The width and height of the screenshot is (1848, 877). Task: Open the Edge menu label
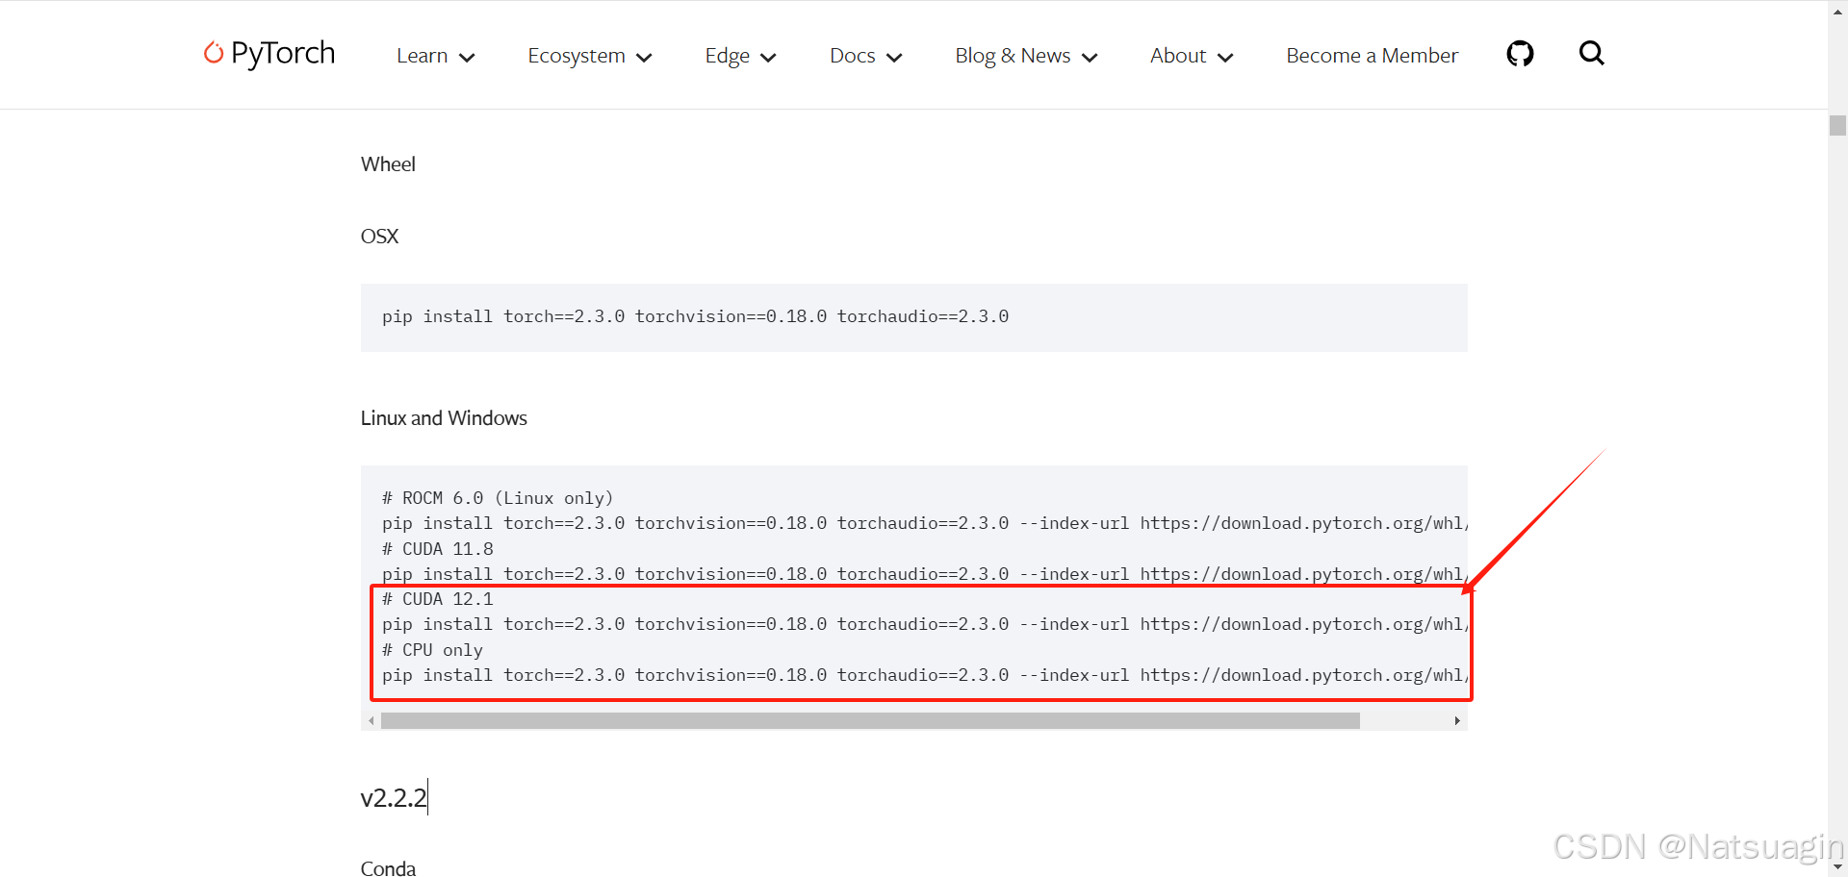(727, 56)
